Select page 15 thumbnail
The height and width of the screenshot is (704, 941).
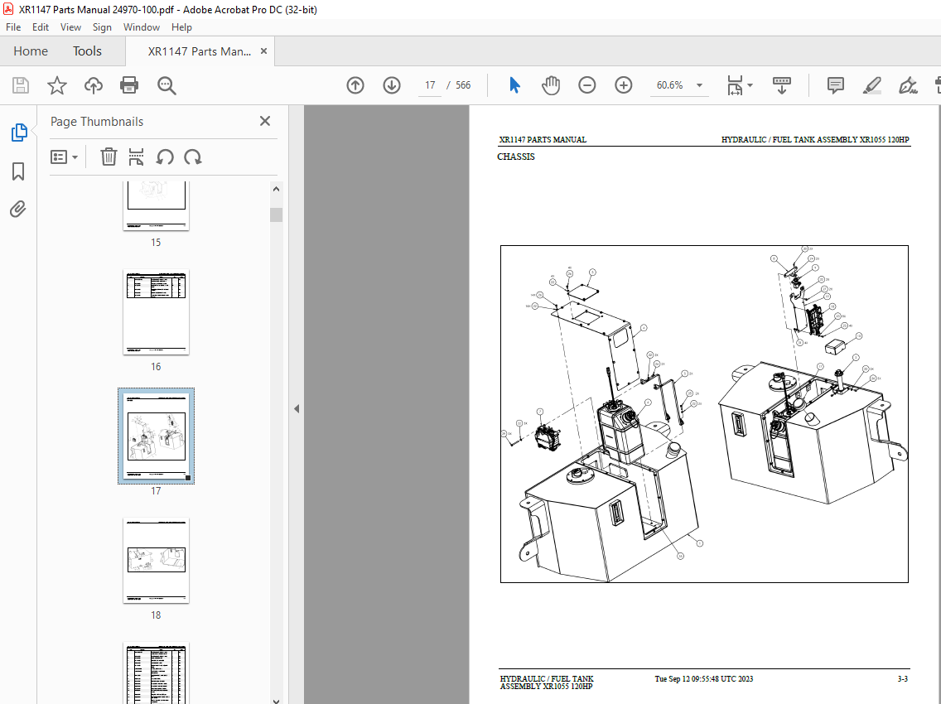coord(156,205)
